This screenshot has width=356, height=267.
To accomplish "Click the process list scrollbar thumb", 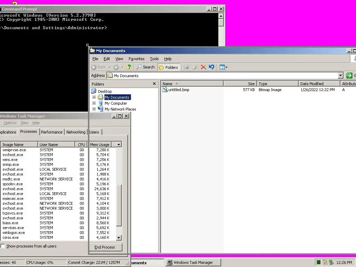I will [119, 205].
